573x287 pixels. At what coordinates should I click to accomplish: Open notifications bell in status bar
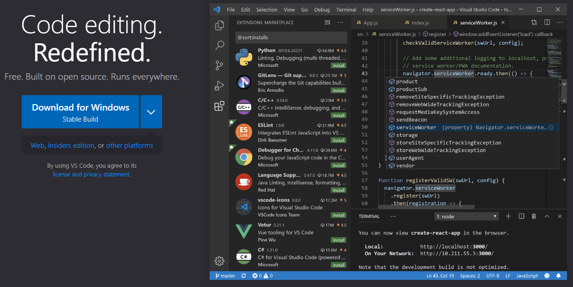559,275
